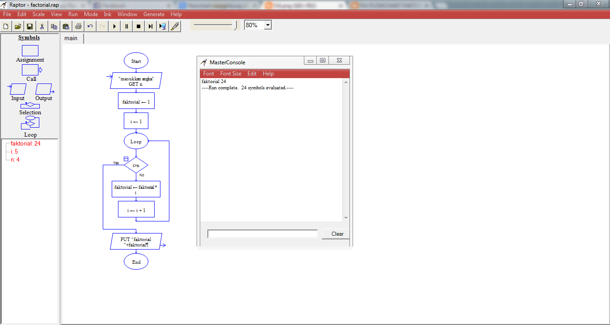
Task: Undo the last action
Action: point(90,26)
